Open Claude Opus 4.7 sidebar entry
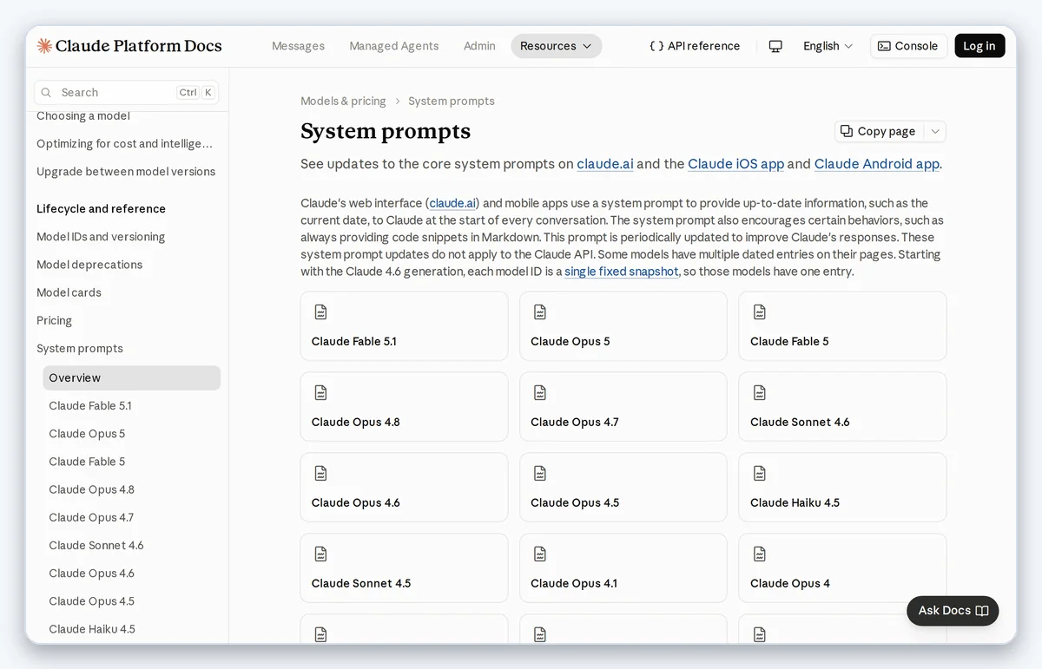The width and height of the screenshot is (1042, 669). click(x=91, y=517)
